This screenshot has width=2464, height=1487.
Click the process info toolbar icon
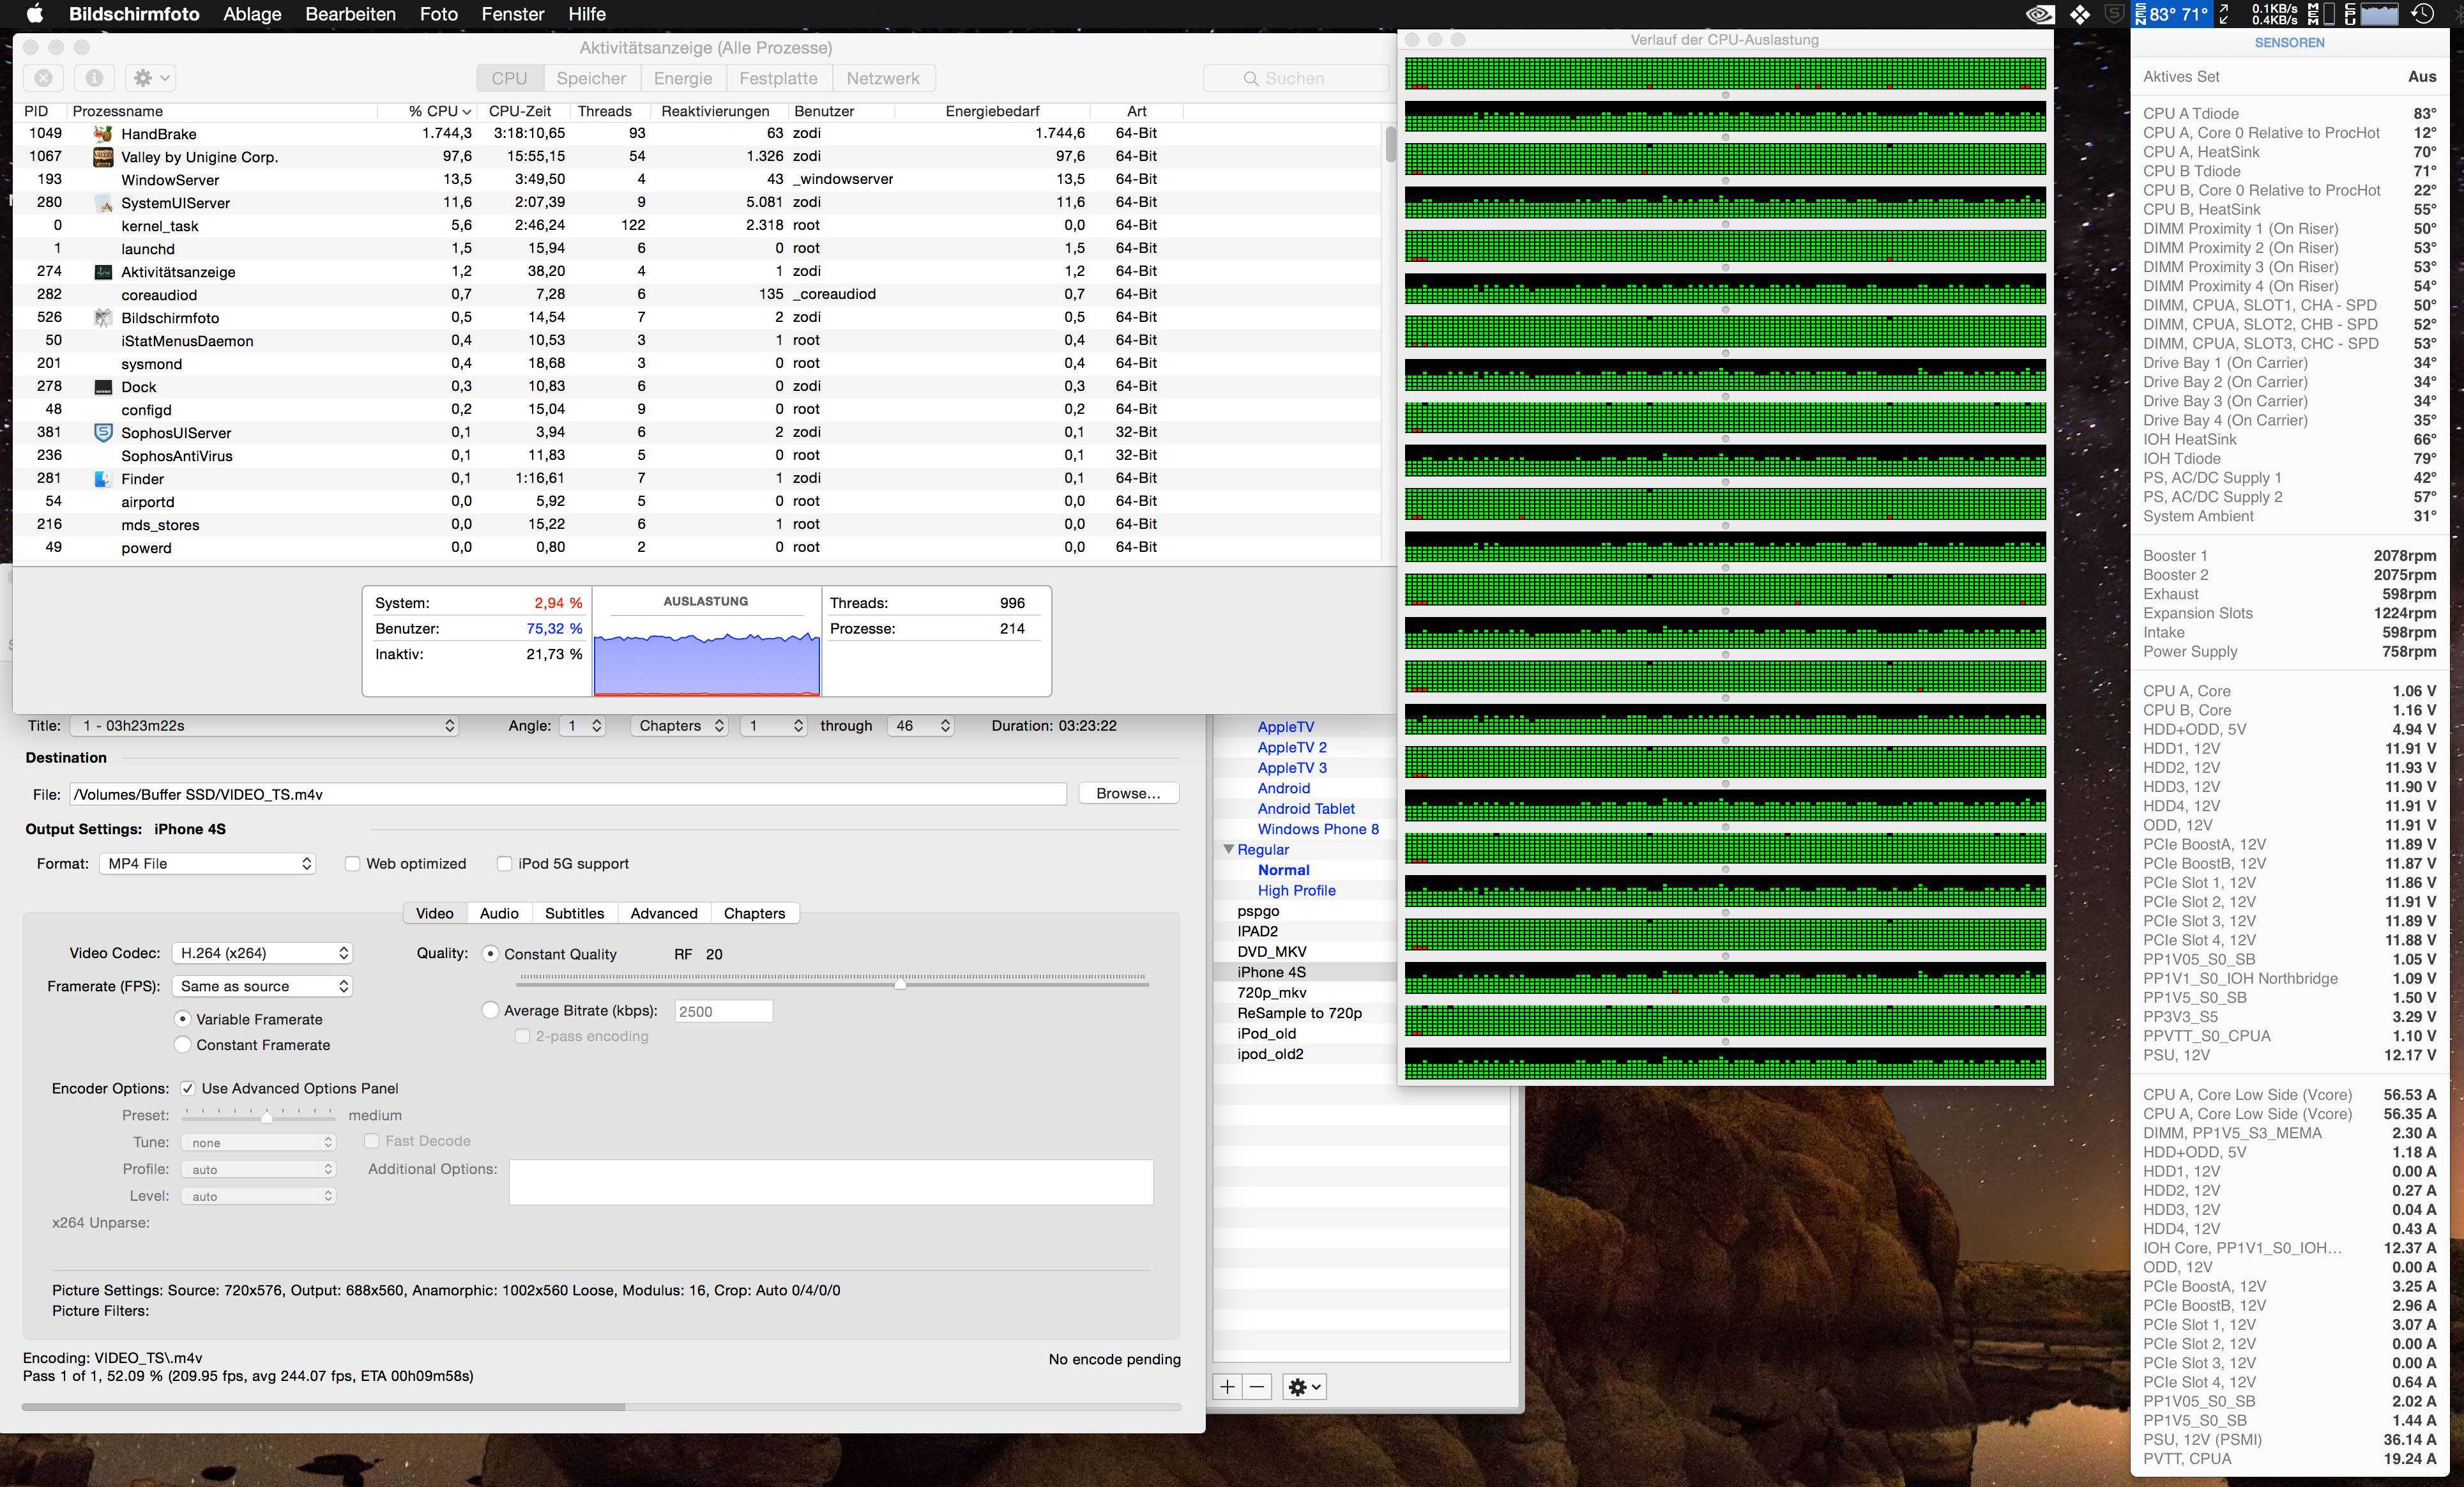pyautogui.click(x=94, y=78)
